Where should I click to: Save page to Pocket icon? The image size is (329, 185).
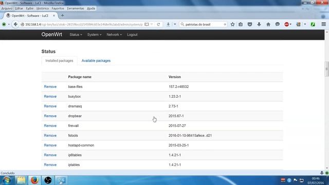pyautogui.click(x=250, y=24)
